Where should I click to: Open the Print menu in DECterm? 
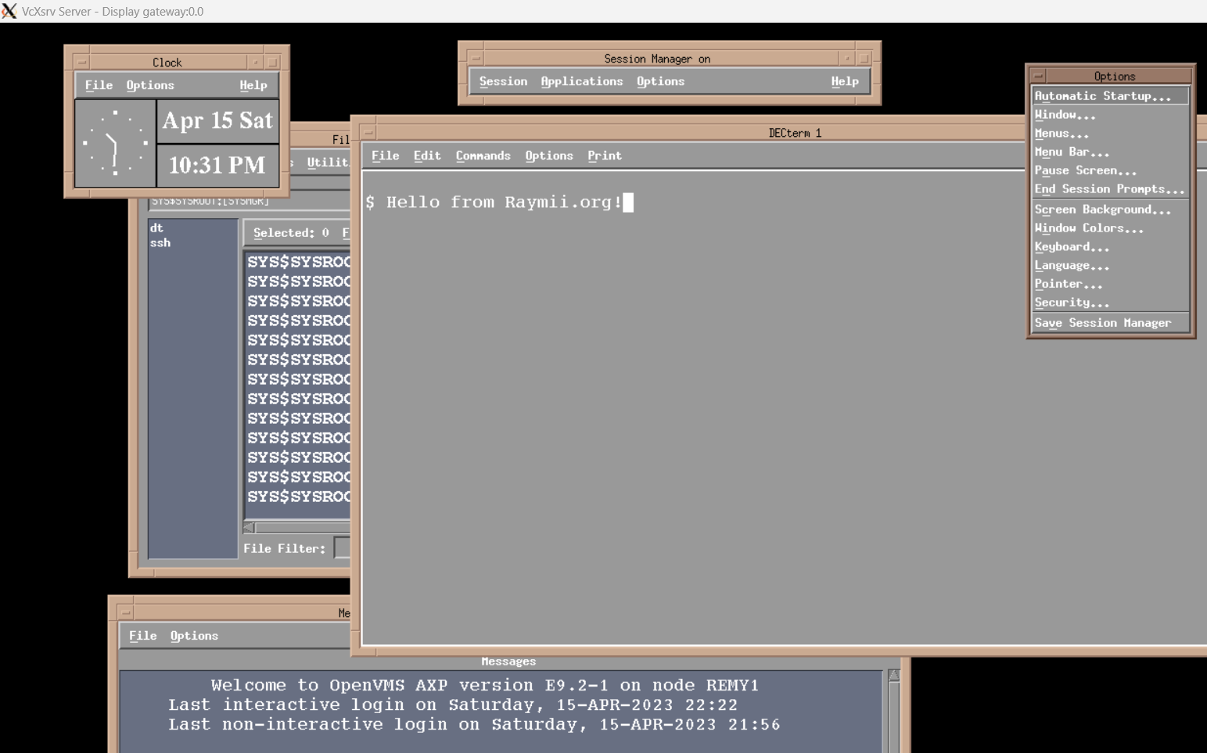pos(604,156)
